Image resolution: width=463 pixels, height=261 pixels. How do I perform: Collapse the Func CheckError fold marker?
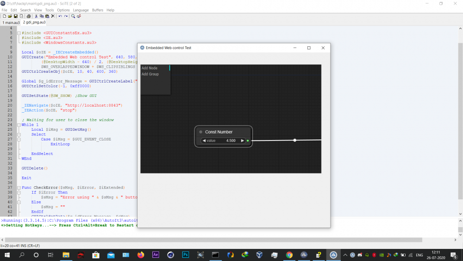[x=19, y=187]
